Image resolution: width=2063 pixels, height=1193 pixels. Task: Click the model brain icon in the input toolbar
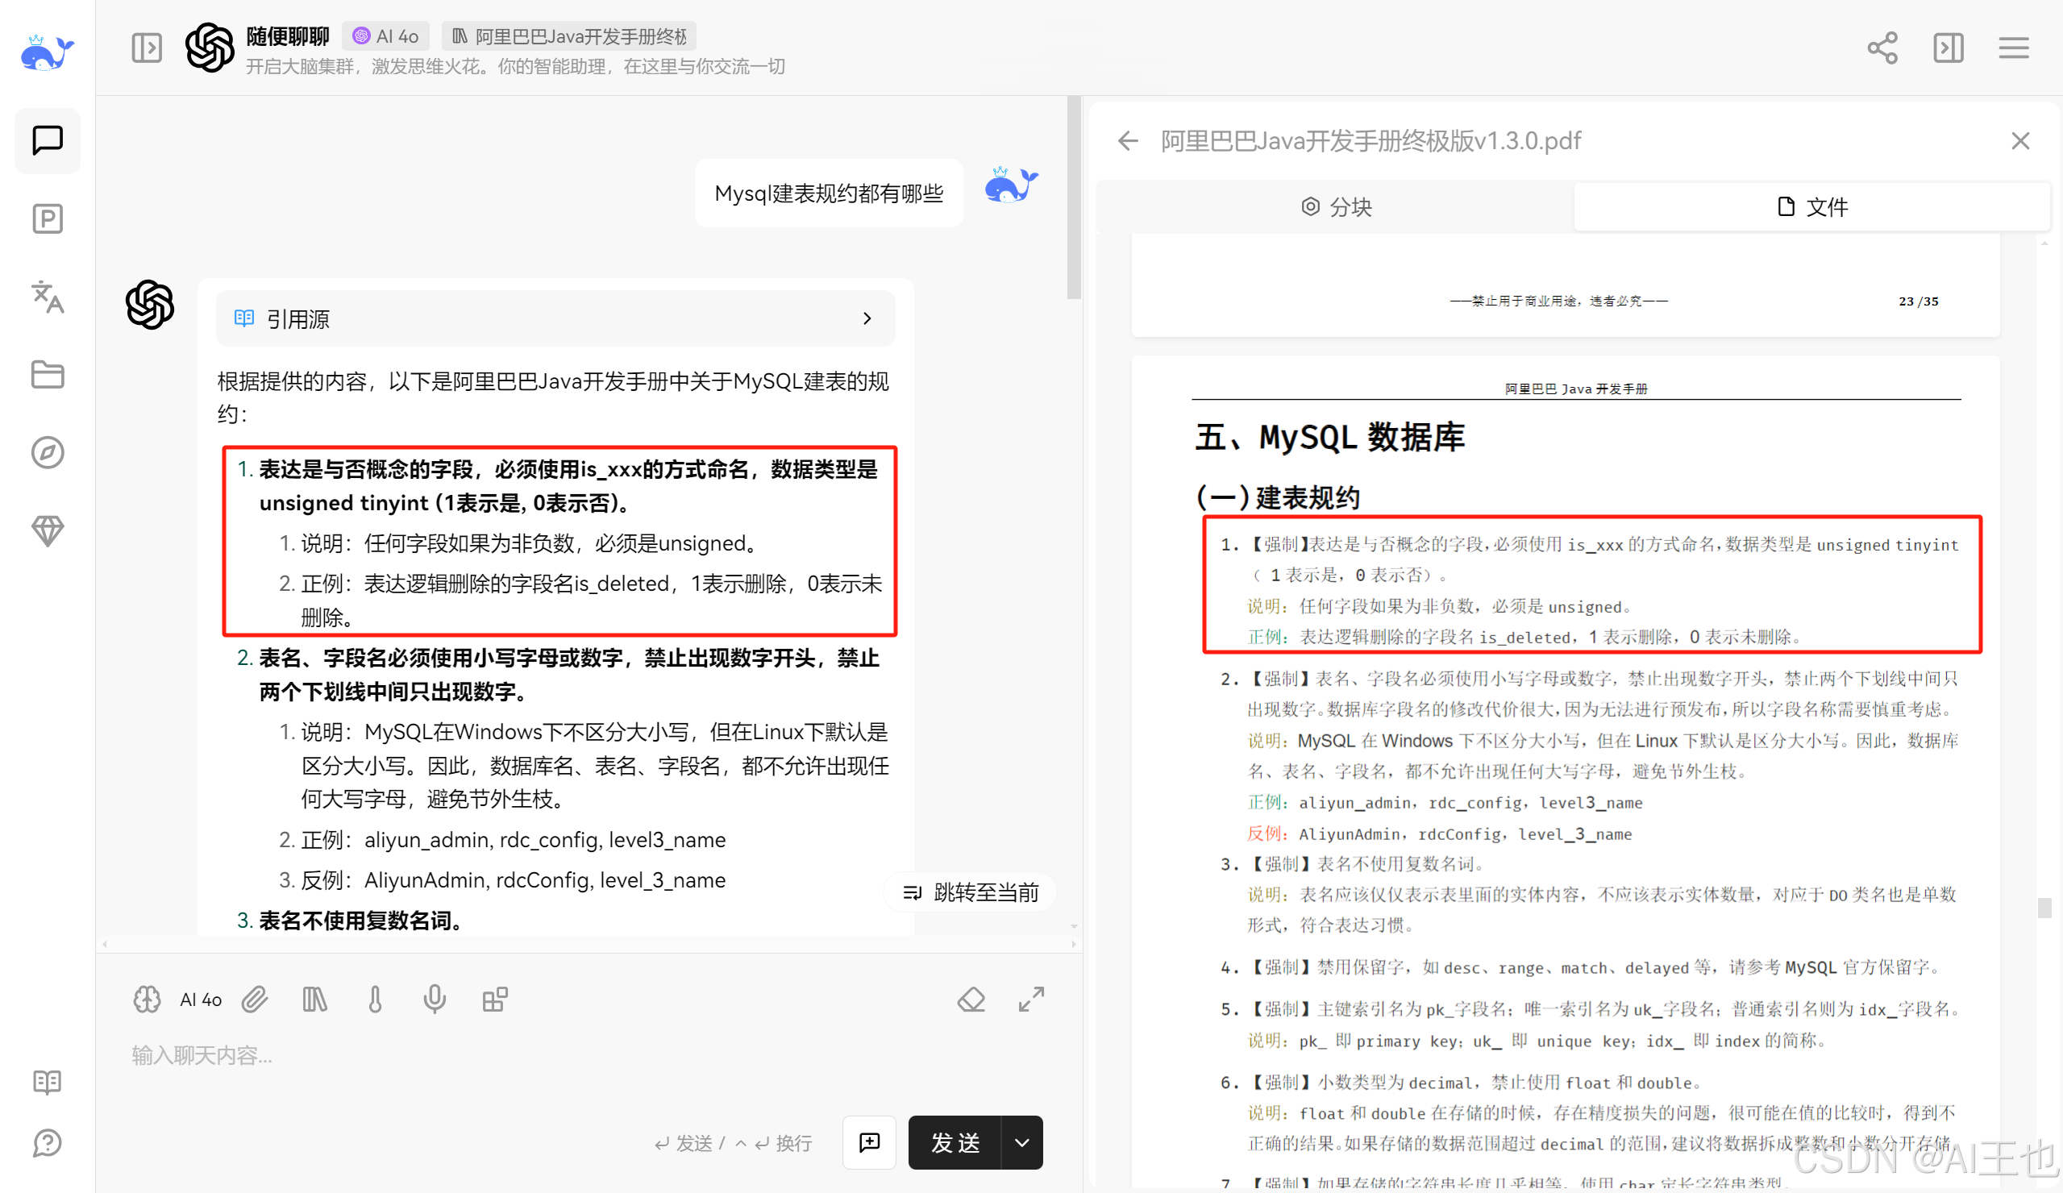click(x=148, y=999)
